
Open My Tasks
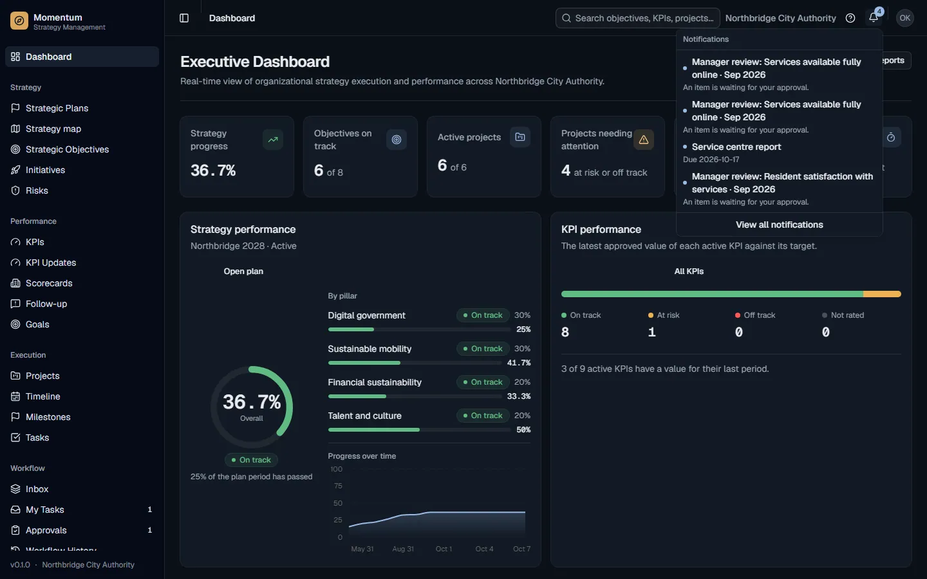pos(82,510)
